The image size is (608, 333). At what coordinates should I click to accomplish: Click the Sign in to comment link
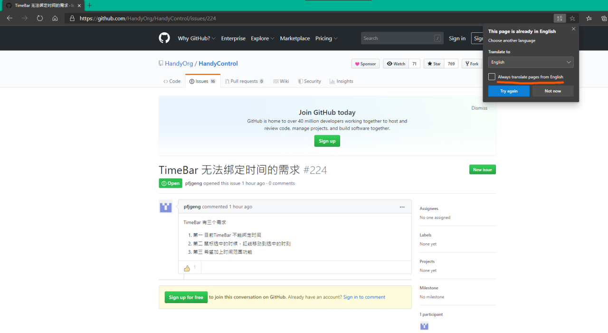click(x=364, y=297)
